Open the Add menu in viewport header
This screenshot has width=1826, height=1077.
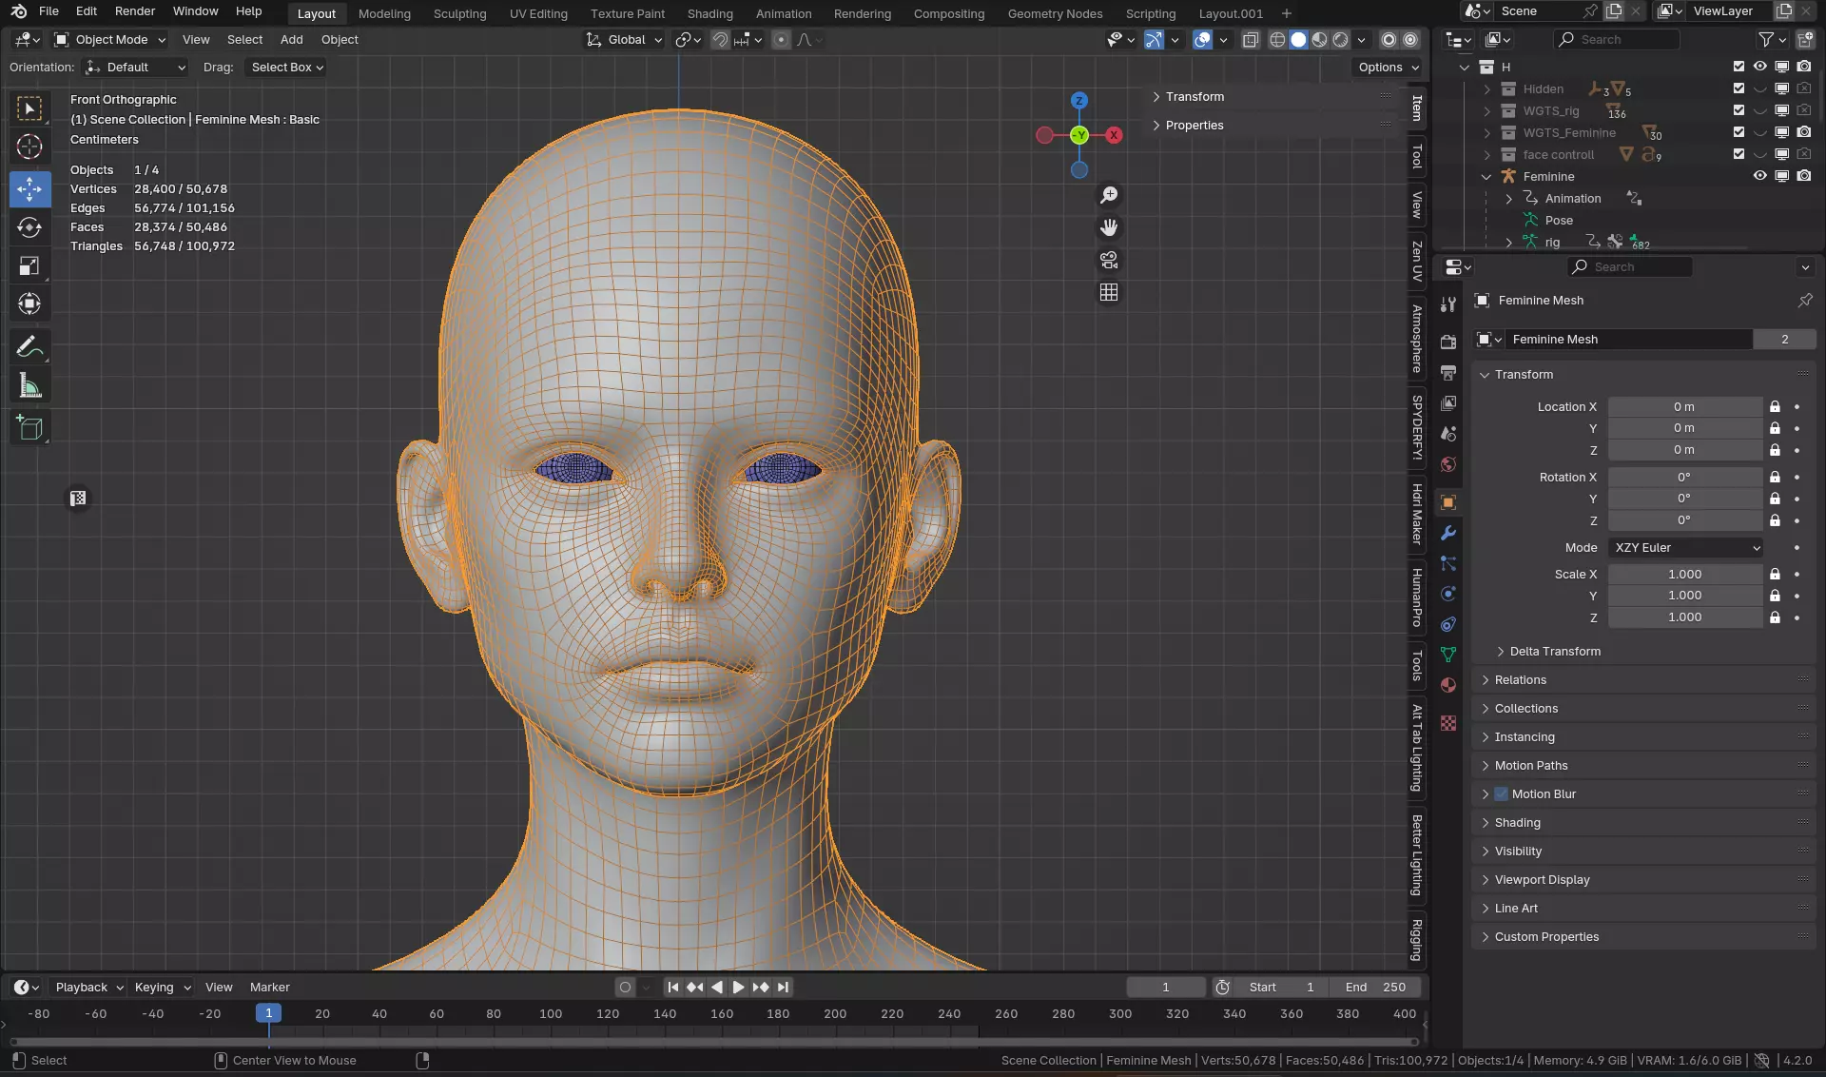click(291, 40)
